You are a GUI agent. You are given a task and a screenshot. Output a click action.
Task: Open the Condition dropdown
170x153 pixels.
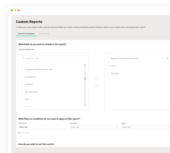coord(94,127)
